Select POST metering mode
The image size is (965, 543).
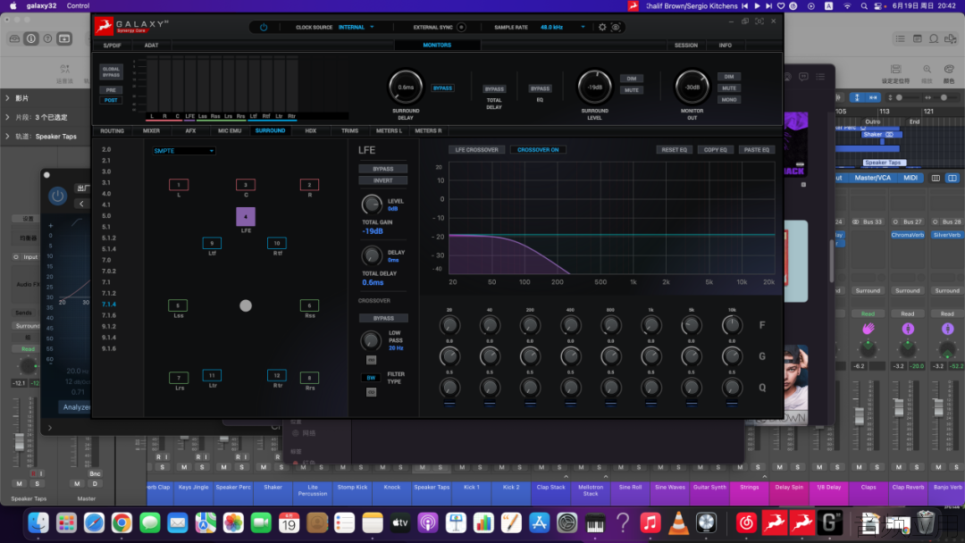pos(111,100)
